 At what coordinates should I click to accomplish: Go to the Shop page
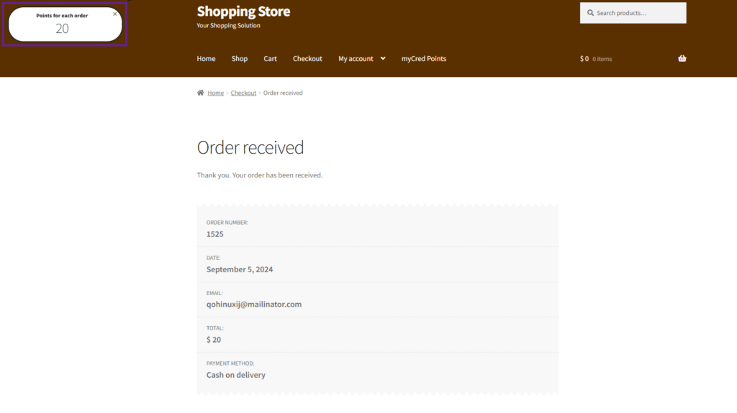240,59
